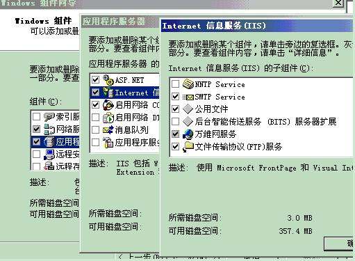Viewport: 355px width, 261px height.
Task: Click the NNTP Service icon
Action: [188, 84]
